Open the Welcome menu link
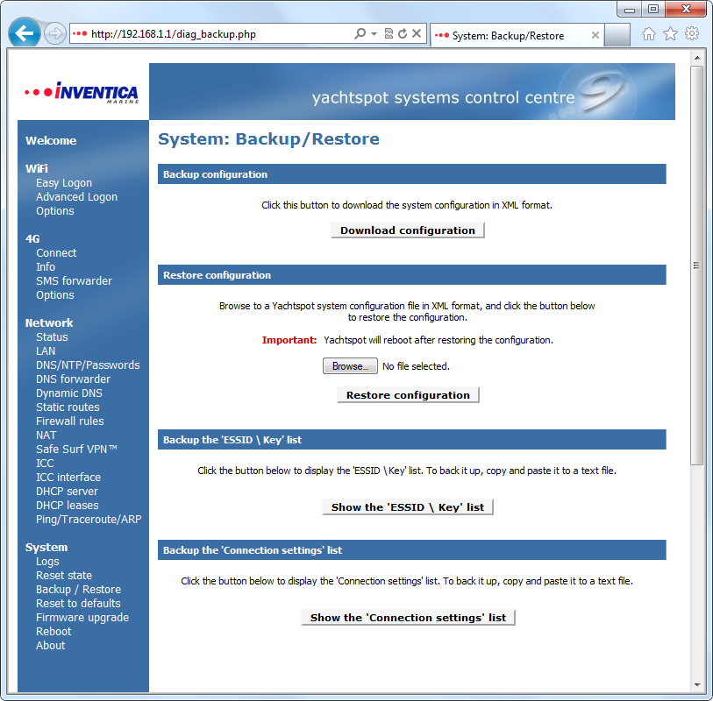The width and height of the screenshot is (713, 701). coord(51,141)
